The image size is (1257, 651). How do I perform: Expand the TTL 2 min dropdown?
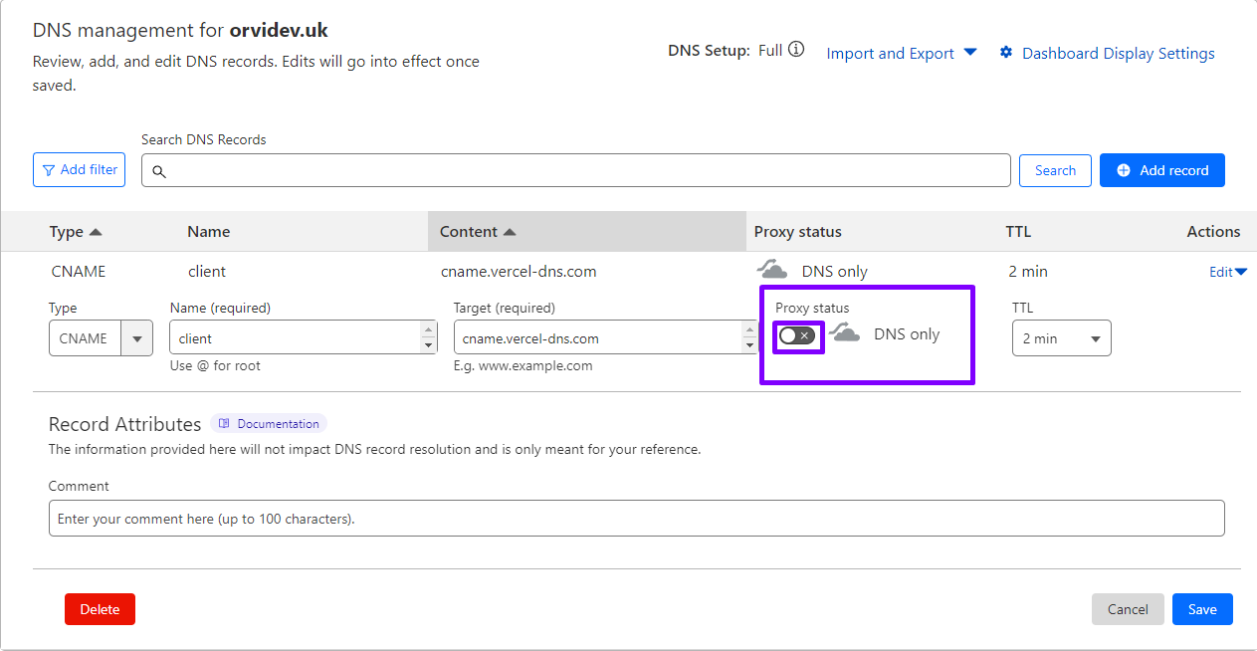pyautogui.click(x=1061, y=338)
